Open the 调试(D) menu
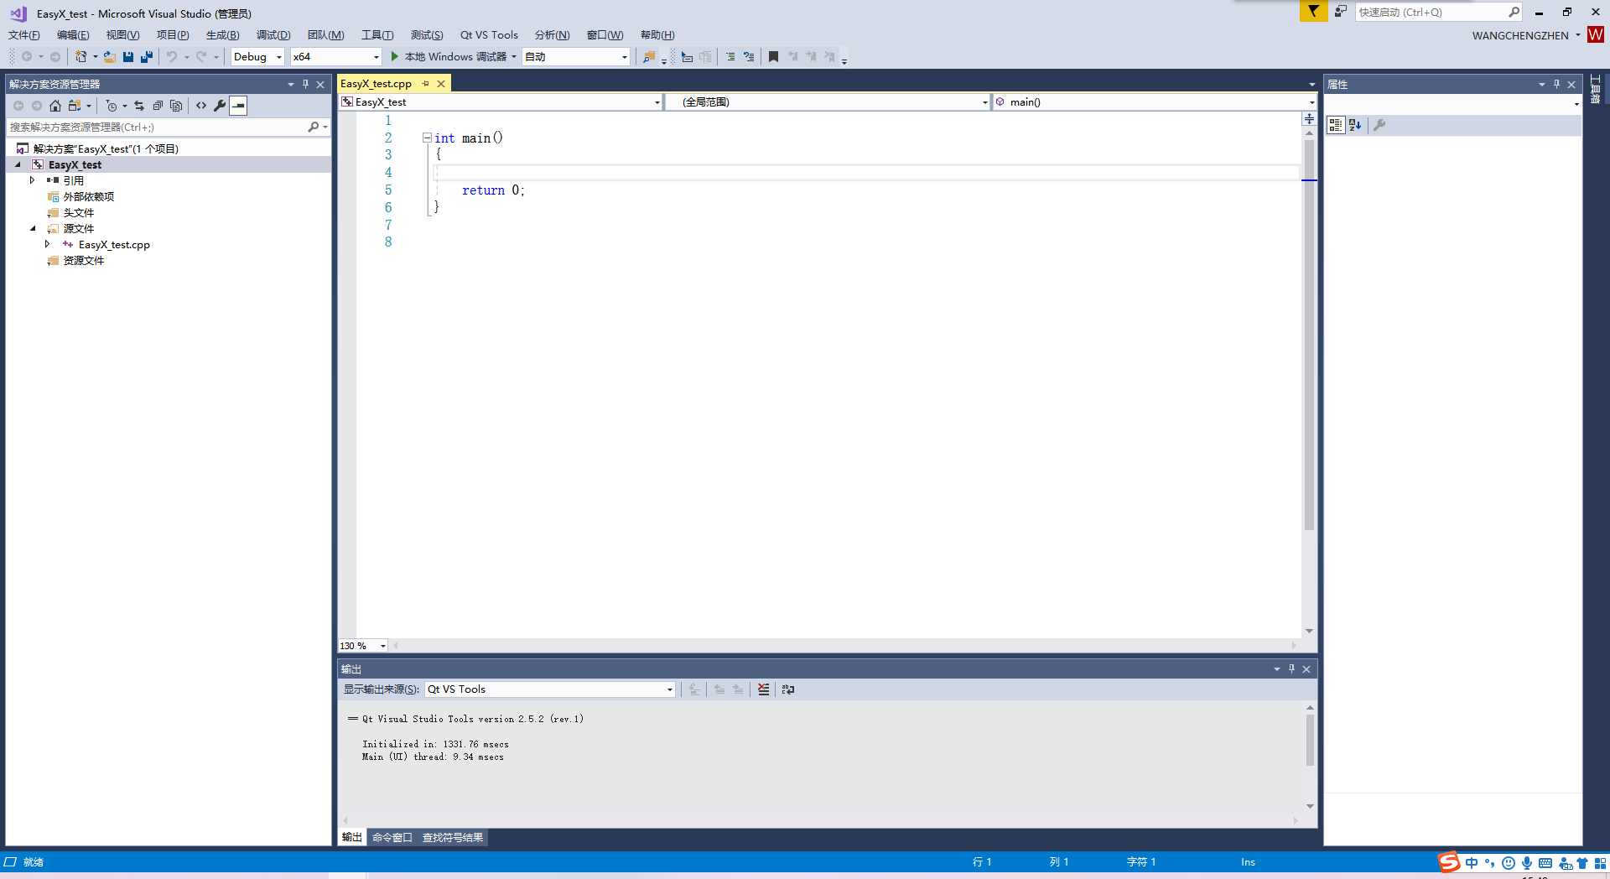Viewport: 1610px width, 879px height. (x=273, y=34)
